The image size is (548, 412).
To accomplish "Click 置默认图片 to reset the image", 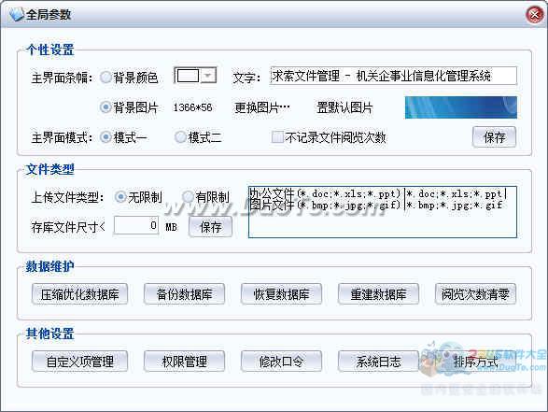I will coord(344,107).
